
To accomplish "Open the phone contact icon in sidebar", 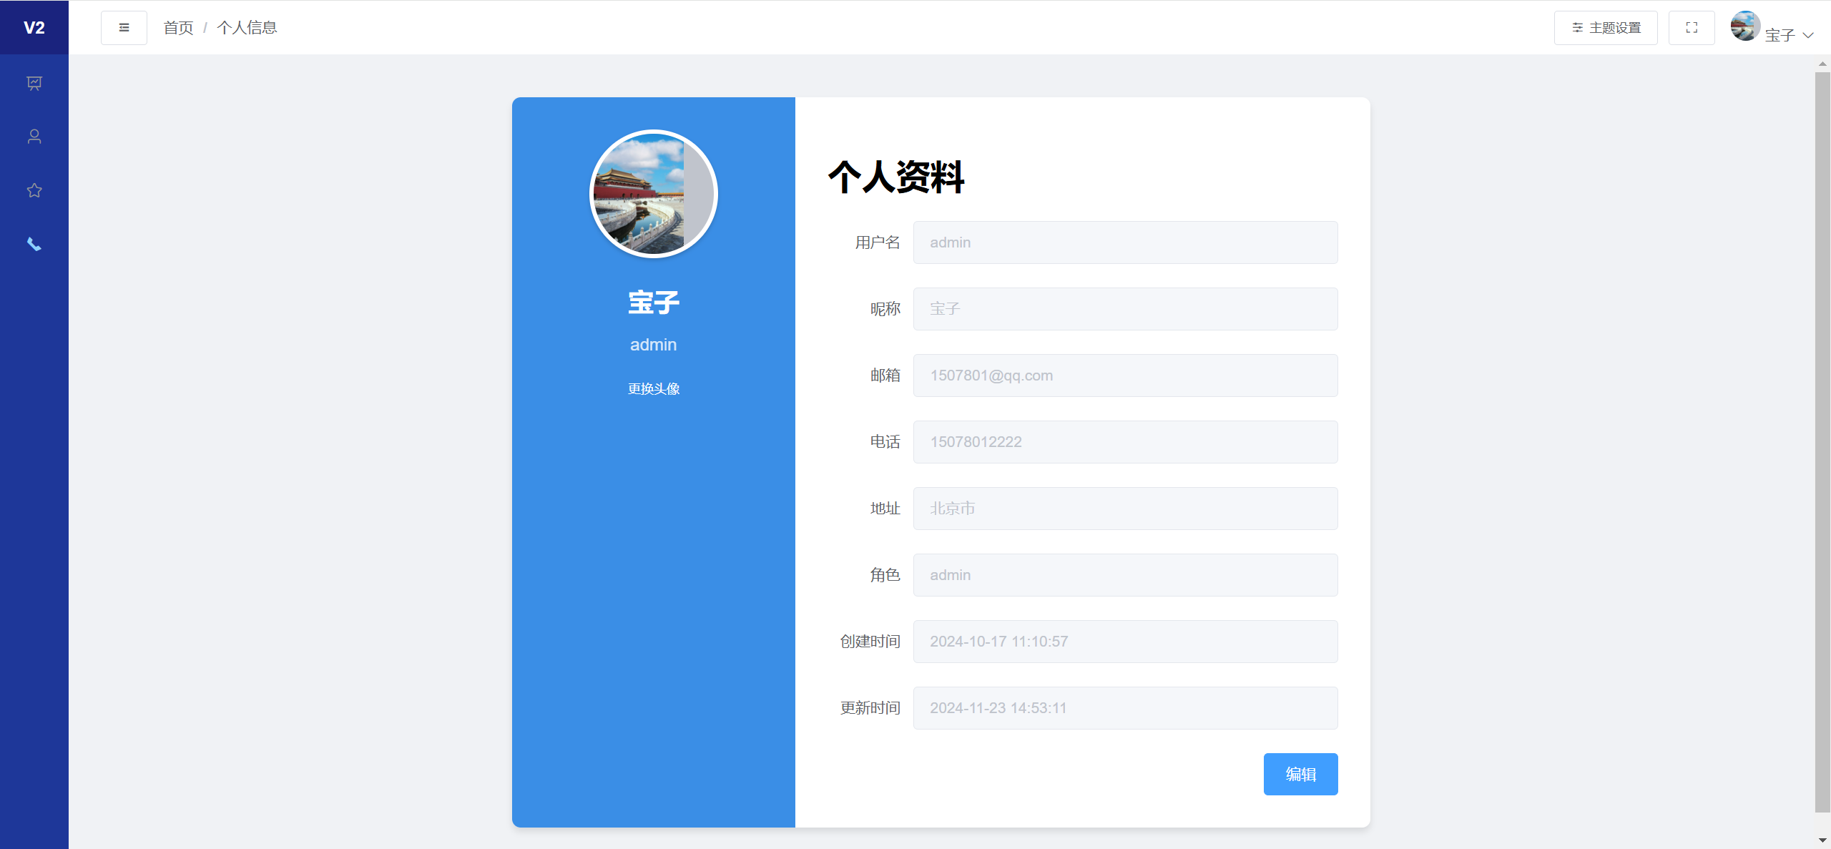I will pyautogui.click(x=34, y=244).
